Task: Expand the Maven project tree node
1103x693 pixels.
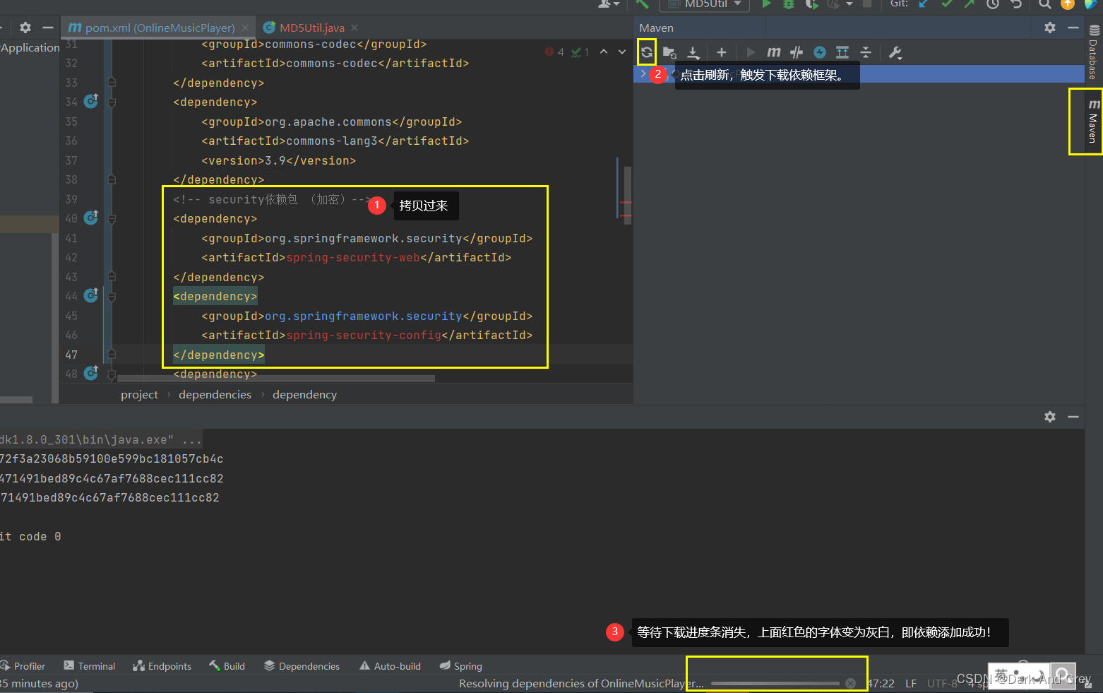Action: (x=643, y=73)
